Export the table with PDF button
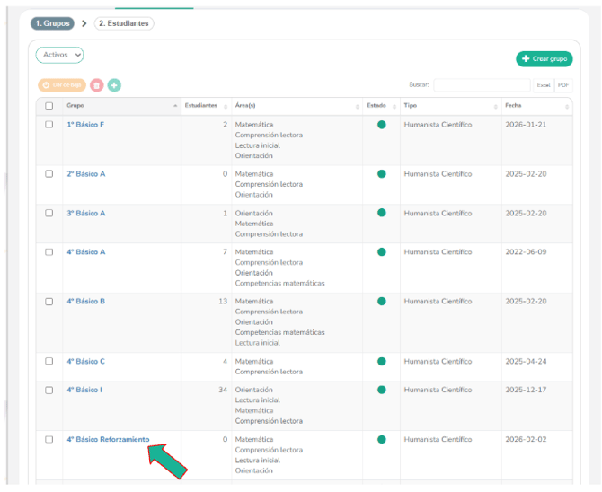This screenshot has height=492, width=602. (562, 85)
